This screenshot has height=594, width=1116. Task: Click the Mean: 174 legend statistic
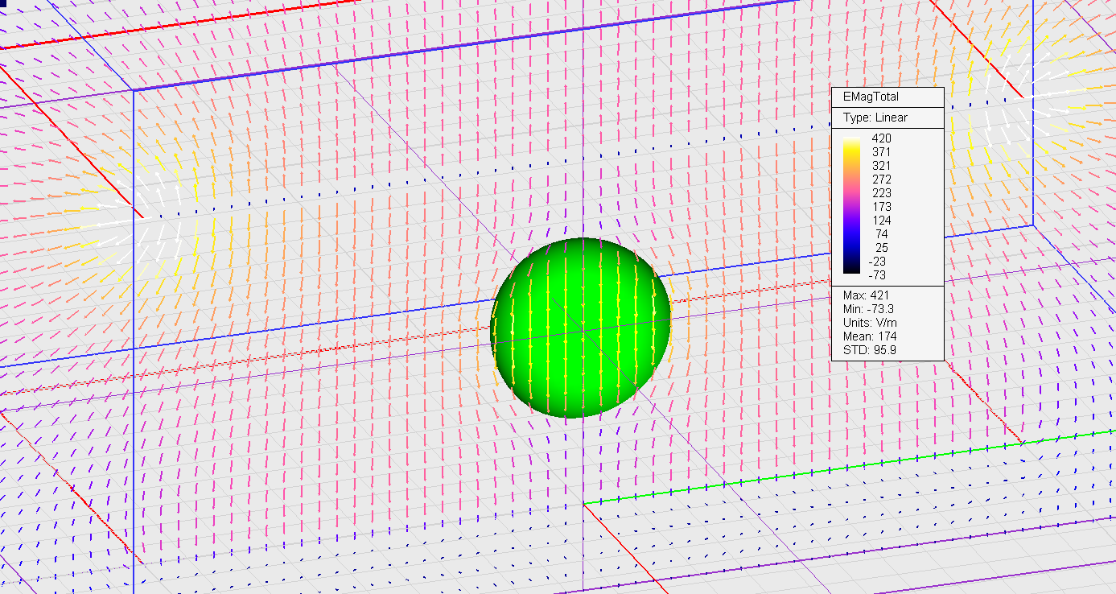click(869, 336)
